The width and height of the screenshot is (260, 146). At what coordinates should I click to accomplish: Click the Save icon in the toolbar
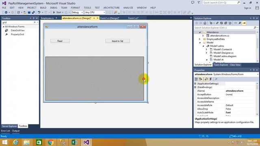click(x=29, y=13)
